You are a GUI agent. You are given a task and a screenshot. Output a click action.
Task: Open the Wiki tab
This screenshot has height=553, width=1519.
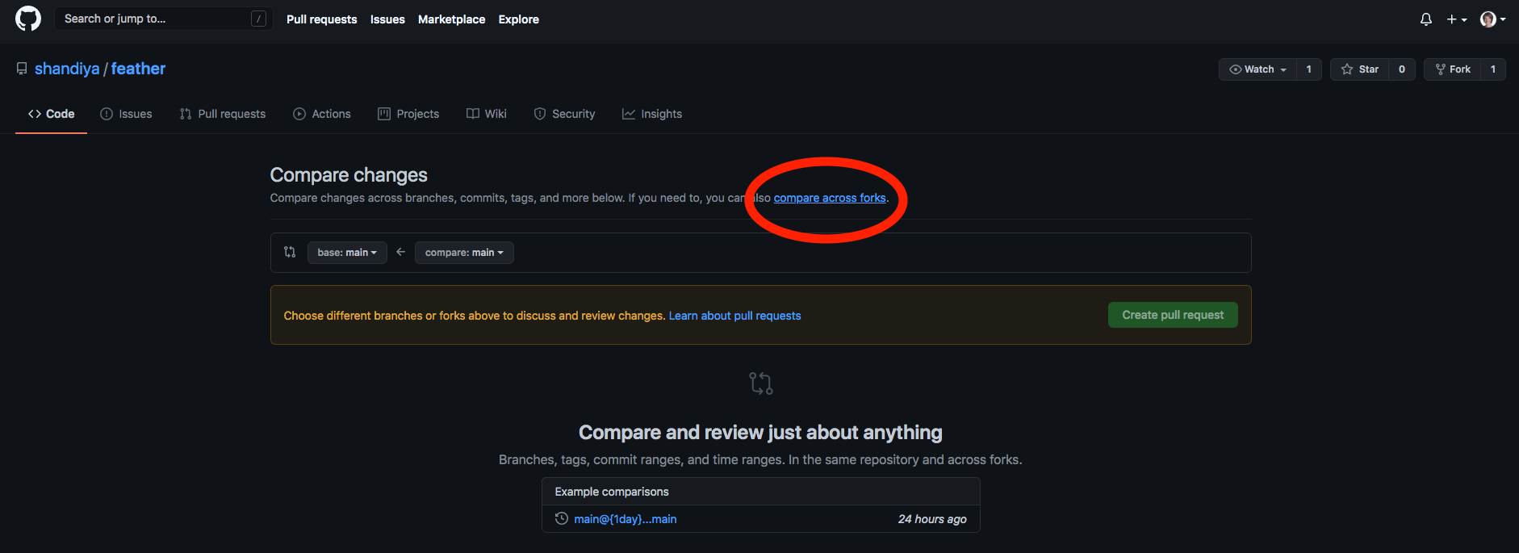[487, 114]
